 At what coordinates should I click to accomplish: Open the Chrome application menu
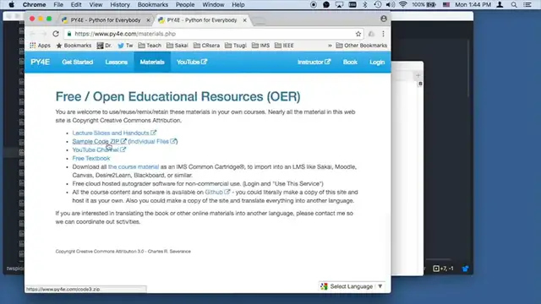pos(34,5)
